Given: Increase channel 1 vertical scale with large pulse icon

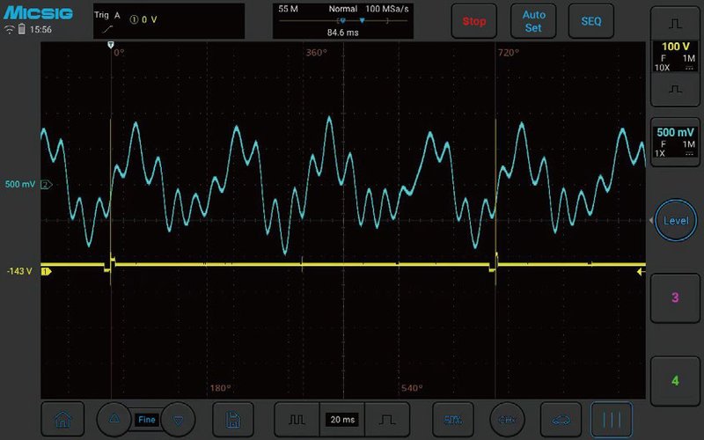Looking at the screenshot, I should pos(675,24).
